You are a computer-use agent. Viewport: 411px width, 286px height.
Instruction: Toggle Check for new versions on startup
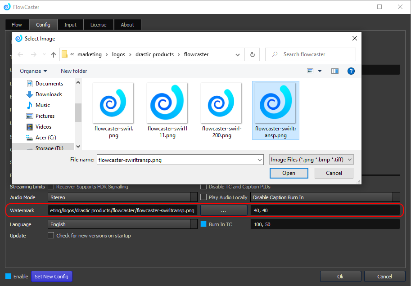(51, 236)
